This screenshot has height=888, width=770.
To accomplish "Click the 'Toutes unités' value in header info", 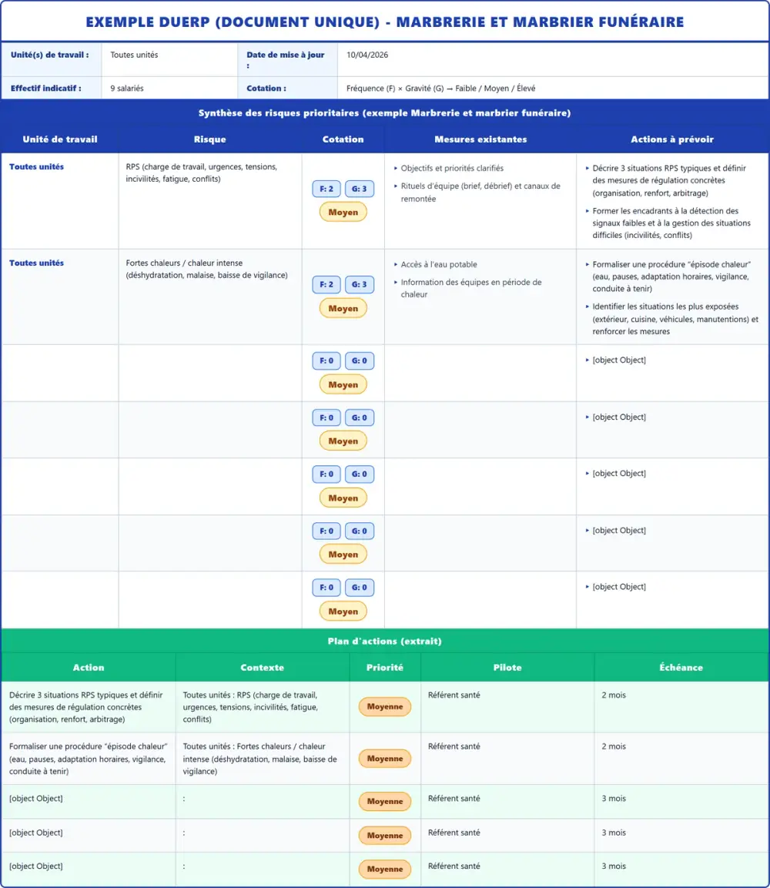I will click(x=134, y=55).
